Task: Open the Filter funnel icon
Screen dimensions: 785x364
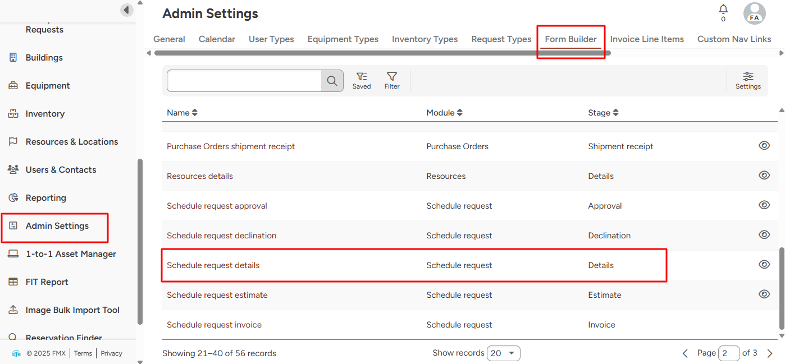Action: coord(392,80)
